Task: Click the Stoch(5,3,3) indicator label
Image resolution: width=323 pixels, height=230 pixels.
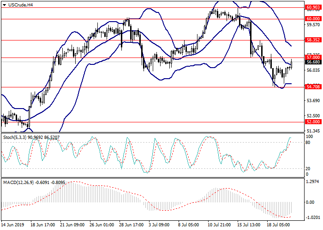Action: coord(31,138)
